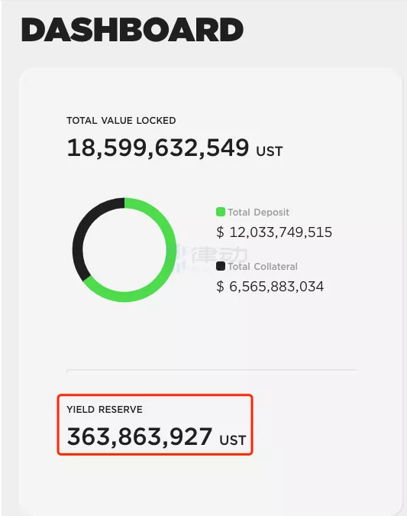Click the Total Deposit label text
This screenshot has height=516, width=407.
point(258,213)
